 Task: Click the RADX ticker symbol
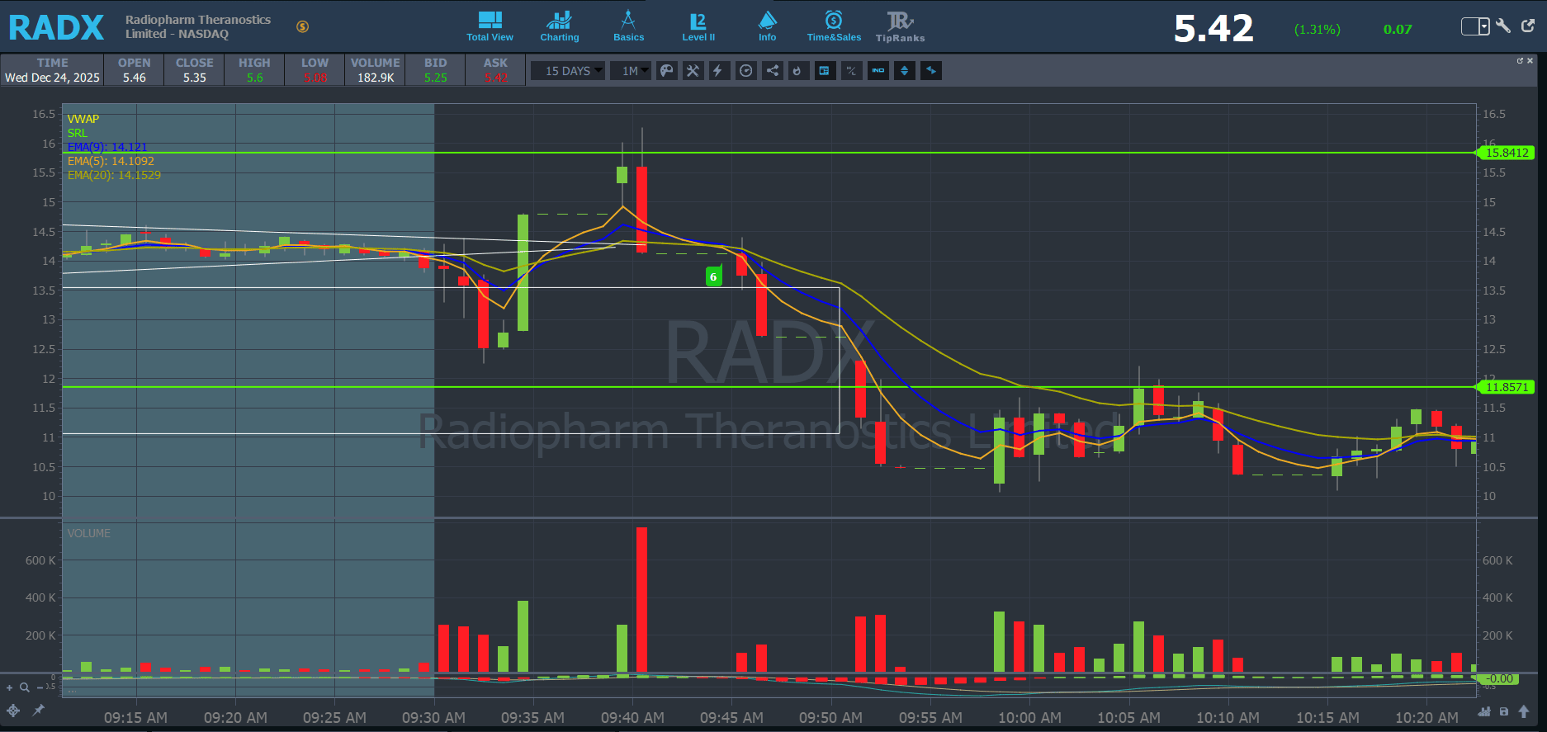click(x=56, y=27)
